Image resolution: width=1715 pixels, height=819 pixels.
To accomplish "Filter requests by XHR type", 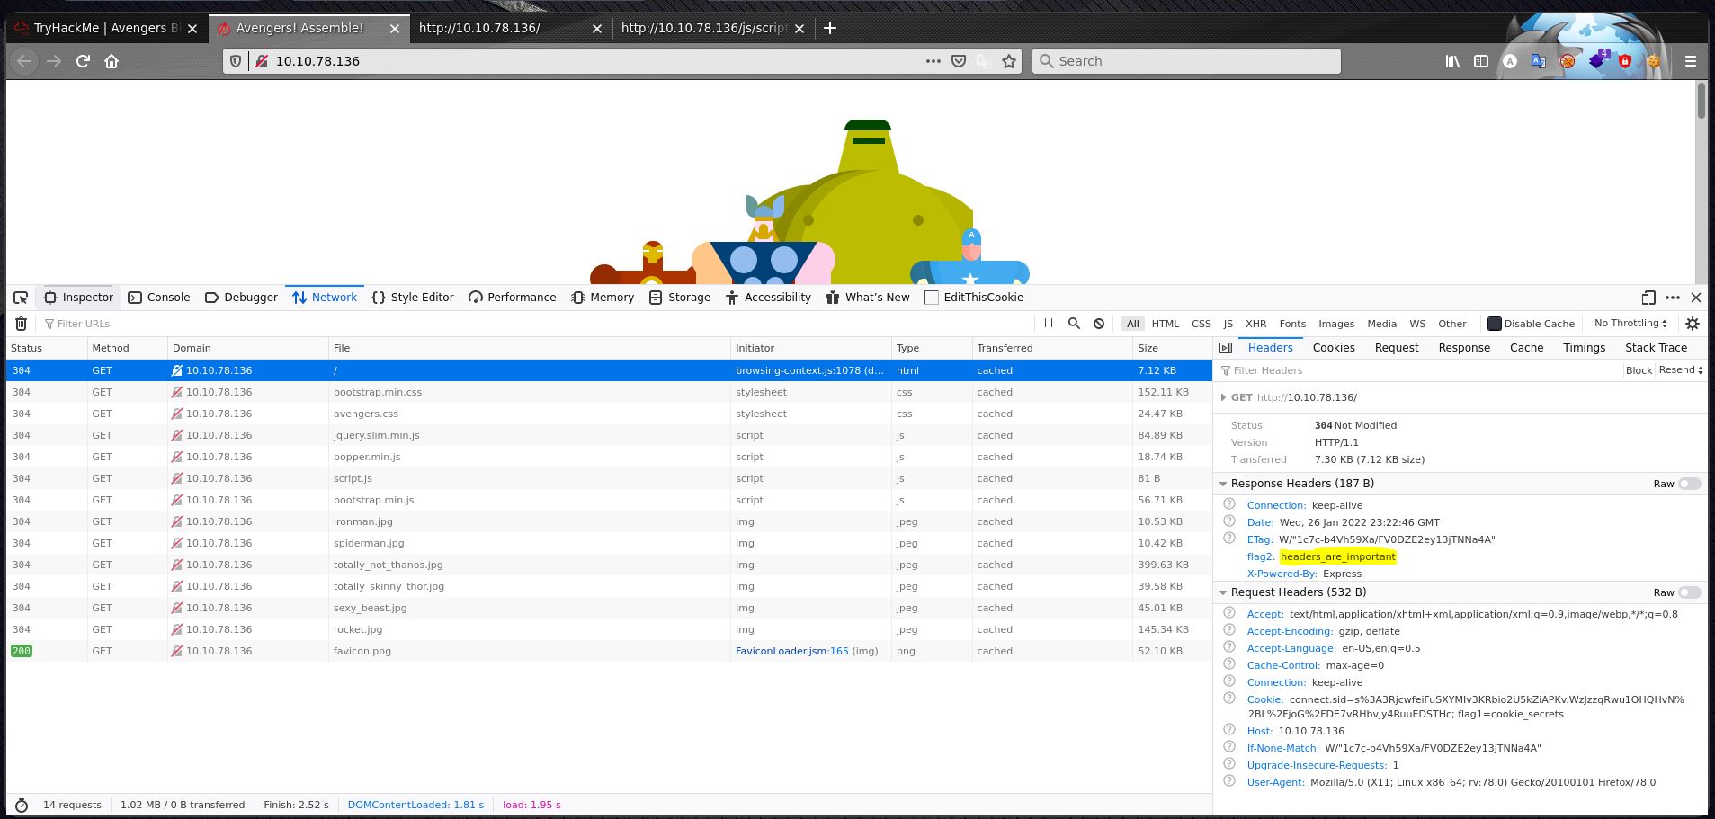I will pos(1255,324).
